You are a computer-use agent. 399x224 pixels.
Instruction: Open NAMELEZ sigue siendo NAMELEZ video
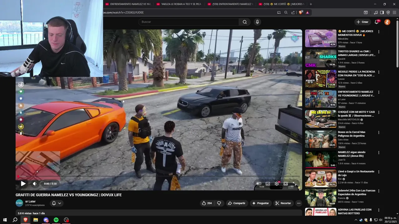[x=351, y=154]
